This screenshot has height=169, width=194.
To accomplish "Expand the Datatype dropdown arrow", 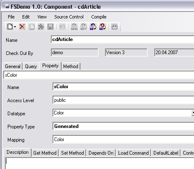I will point(193,113).
